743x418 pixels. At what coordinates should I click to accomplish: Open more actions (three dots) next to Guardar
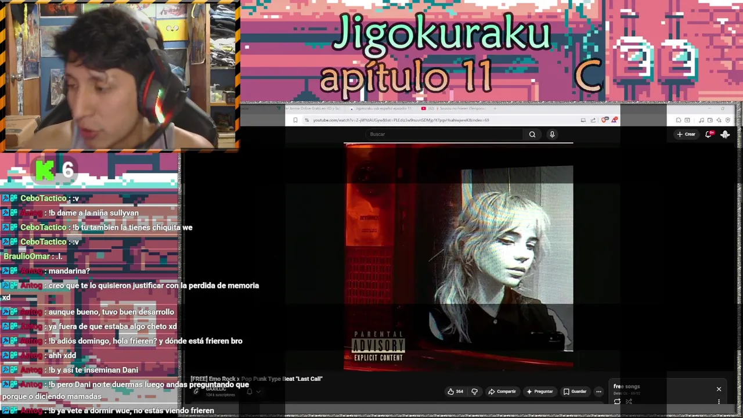click(x=598, y=391)
